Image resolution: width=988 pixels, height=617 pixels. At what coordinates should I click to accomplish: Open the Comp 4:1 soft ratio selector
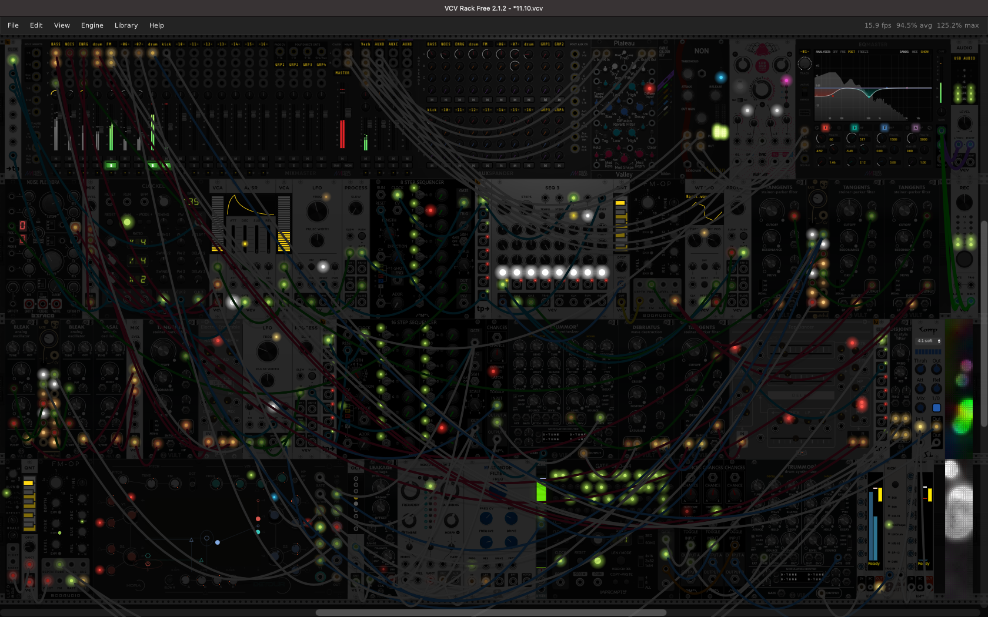coord(929,341)
